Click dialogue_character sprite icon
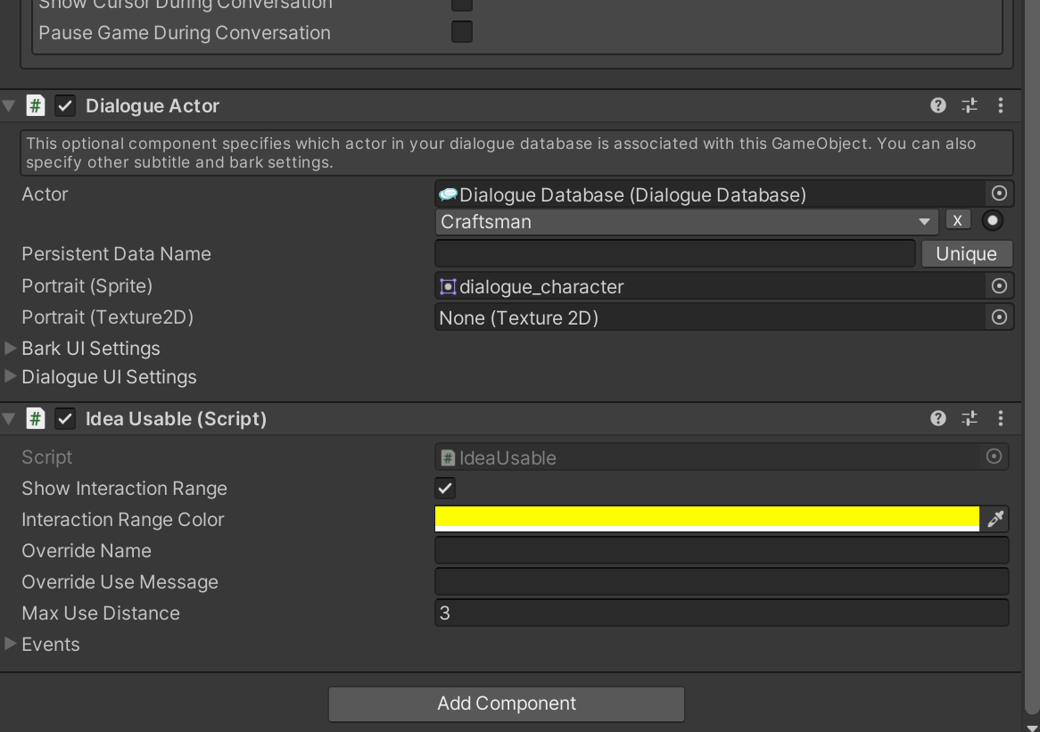This screenshot has width=1040, height=732. (448, 286)
